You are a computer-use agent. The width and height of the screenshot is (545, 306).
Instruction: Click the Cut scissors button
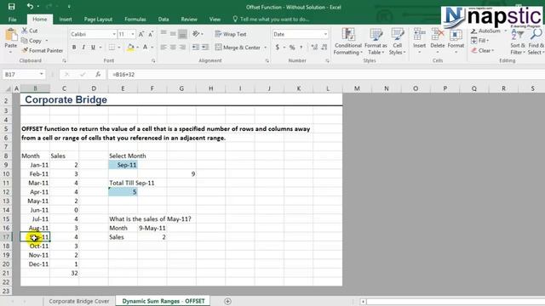(29, 31)
